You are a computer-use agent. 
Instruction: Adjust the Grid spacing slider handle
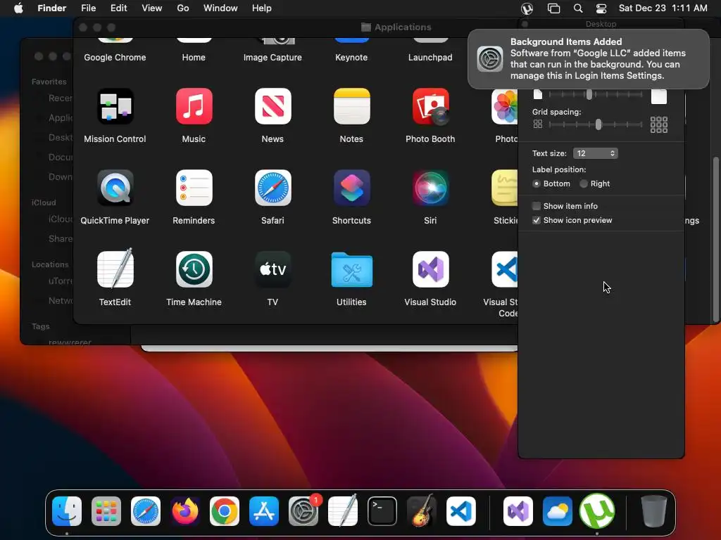[x=598, y=124]
